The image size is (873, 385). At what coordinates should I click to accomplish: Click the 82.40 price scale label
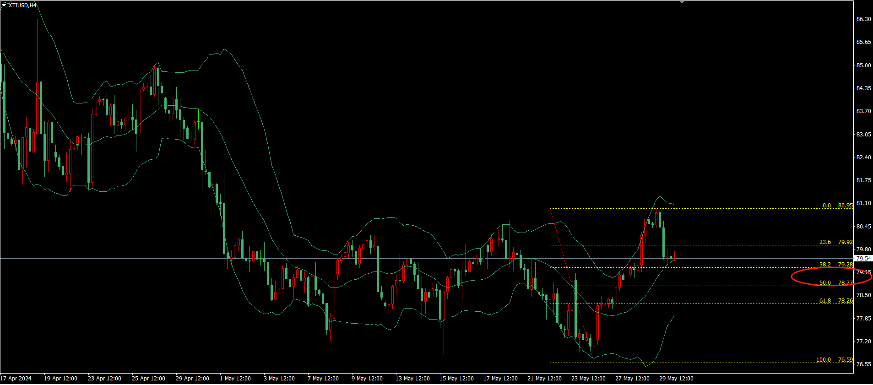coord(863,157)
